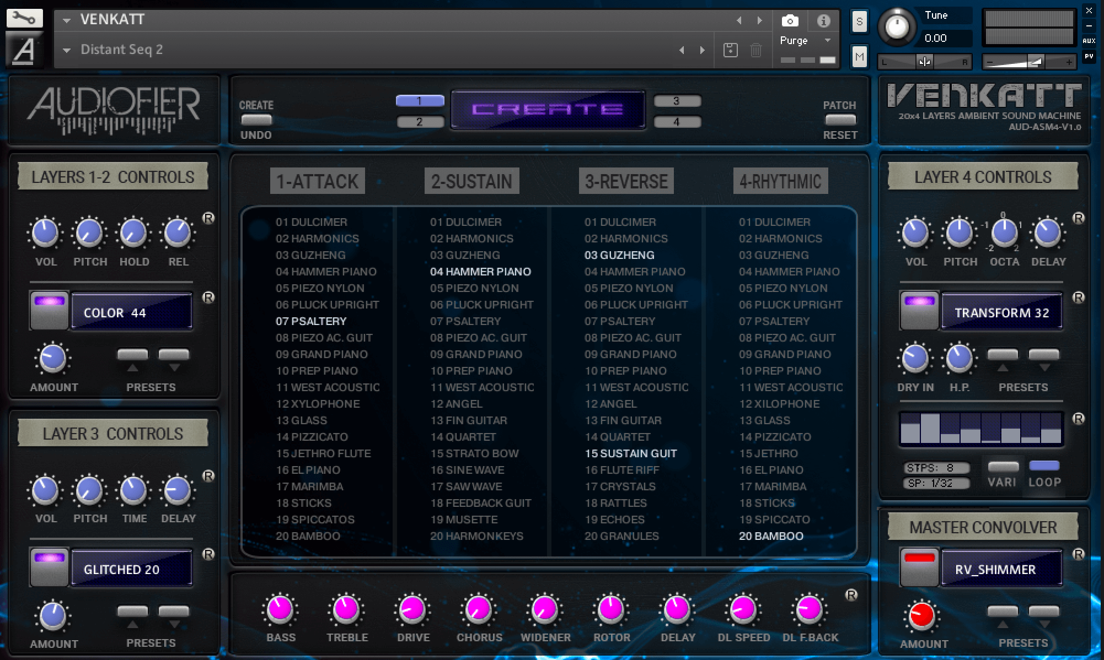
Task: Mute the instrument with M button
Action: [859, 56]
